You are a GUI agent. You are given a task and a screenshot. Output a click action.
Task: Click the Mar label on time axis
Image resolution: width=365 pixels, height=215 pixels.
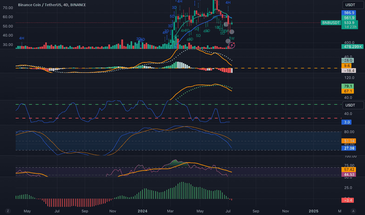[170, 211]
